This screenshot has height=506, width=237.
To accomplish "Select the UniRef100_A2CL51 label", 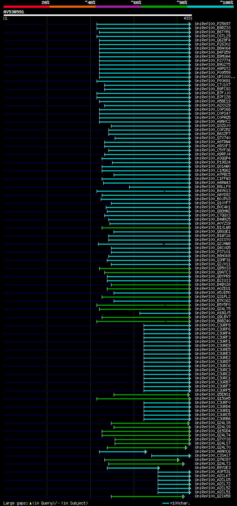I will pyautogui.click(x=213, y=492).
